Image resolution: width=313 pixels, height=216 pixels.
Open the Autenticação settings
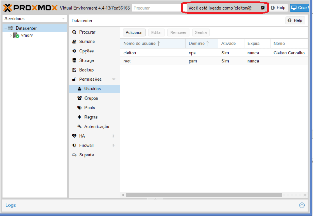96,127
